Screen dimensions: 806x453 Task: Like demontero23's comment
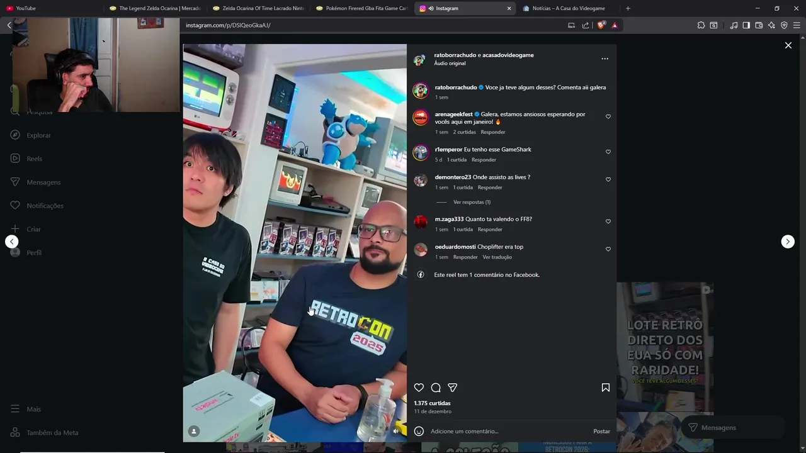tap(608, 179)
